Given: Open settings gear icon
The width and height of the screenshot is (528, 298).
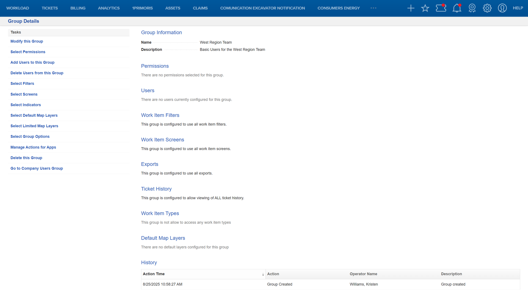Looking at the screenshot, I should (487, 8).
